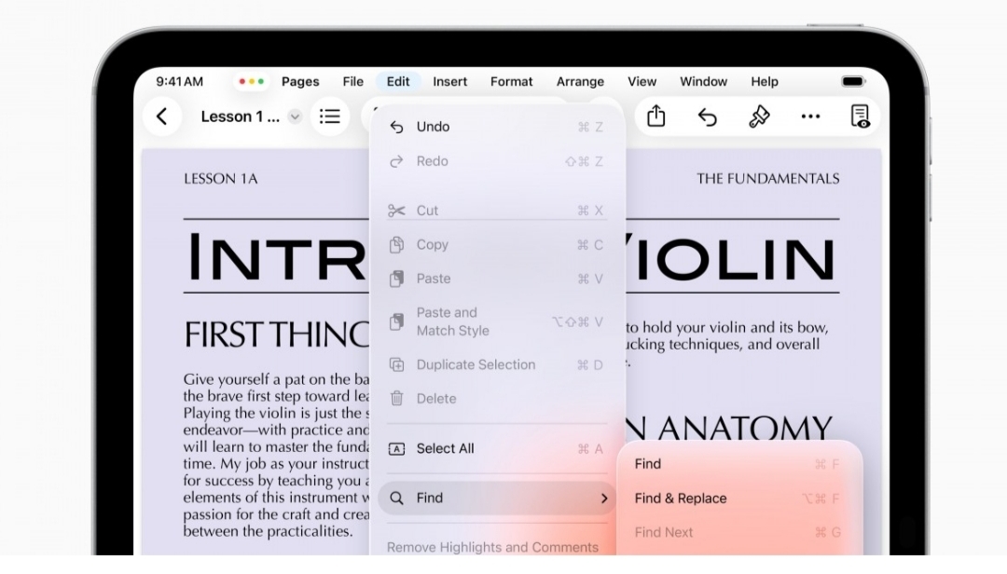Choose Paste from Edit menu
Screen dimensions: 1007x574
point(496,279)
